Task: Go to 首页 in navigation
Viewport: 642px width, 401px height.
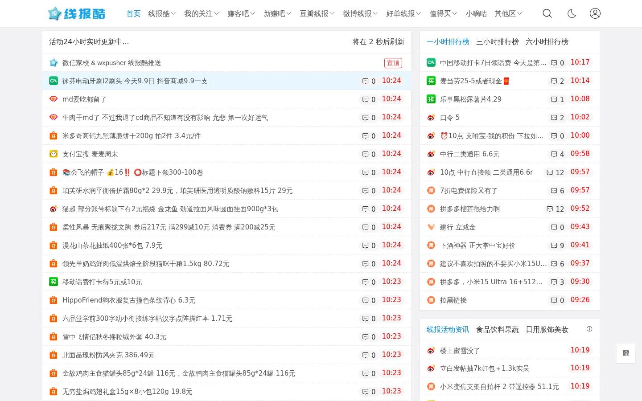Action: coord(134,14)
